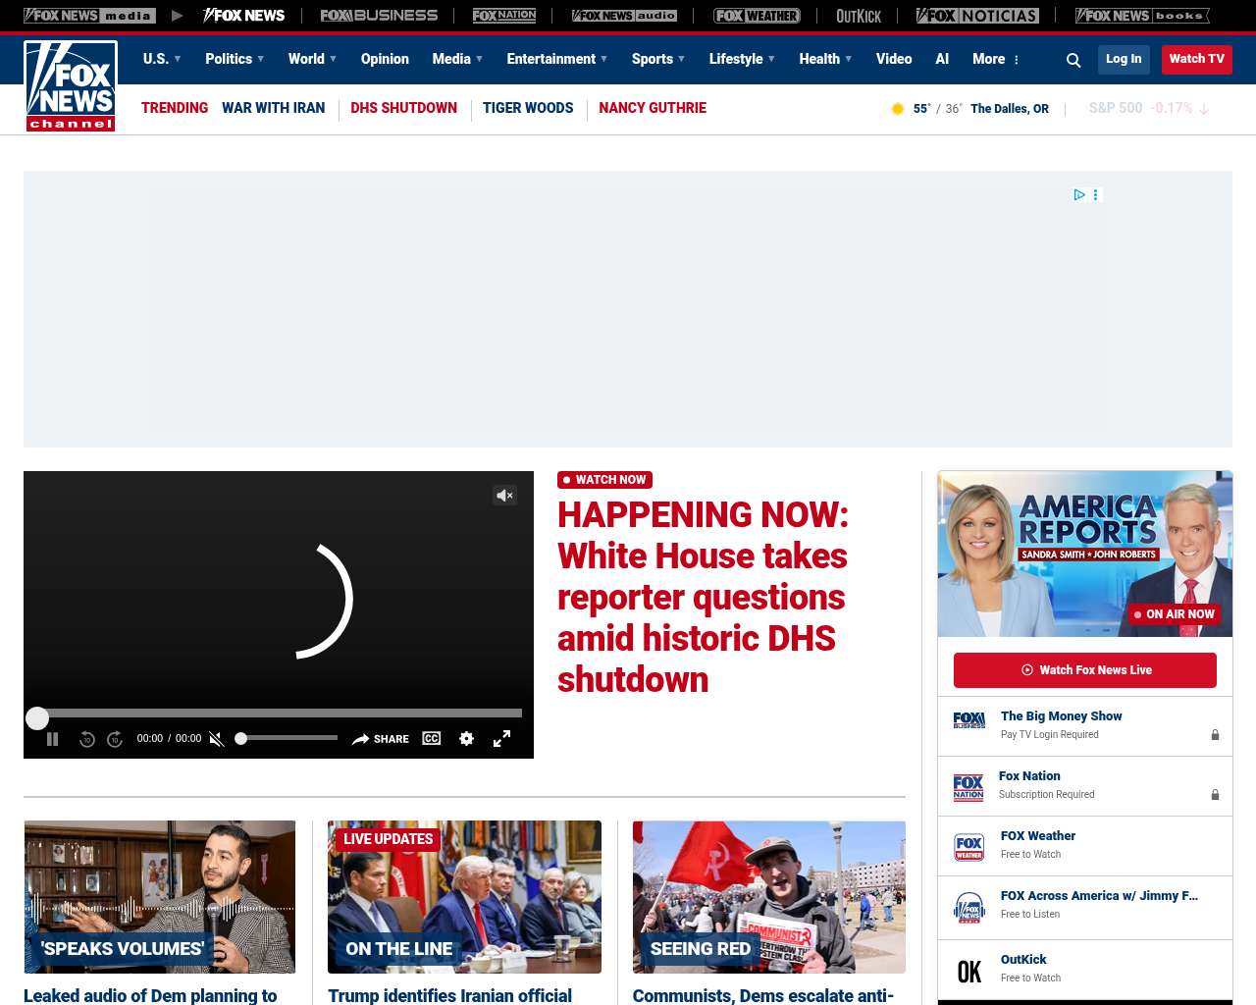Share the video via Share icon
This screenshot has width=1256, height=1005.
click(381, 739)
